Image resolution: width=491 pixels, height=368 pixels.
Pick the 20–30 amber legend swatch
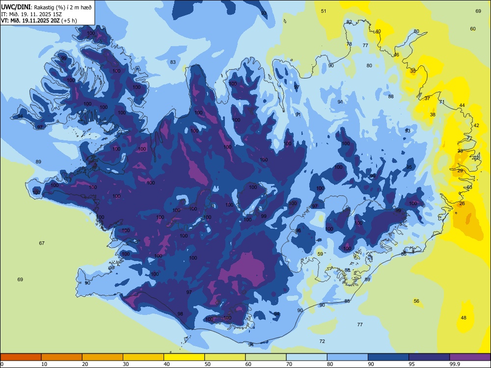coord(103,357)
